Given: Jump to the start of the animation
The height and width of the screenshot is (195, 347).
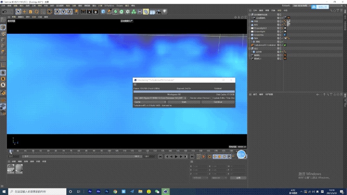Looking at the screenshot, I should click(160, 156).
